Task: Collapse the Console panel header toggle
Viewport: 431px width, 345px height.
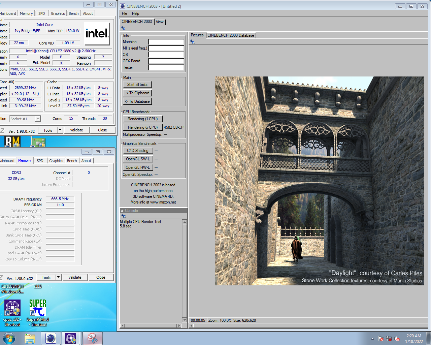Action: tap(122, 211)
